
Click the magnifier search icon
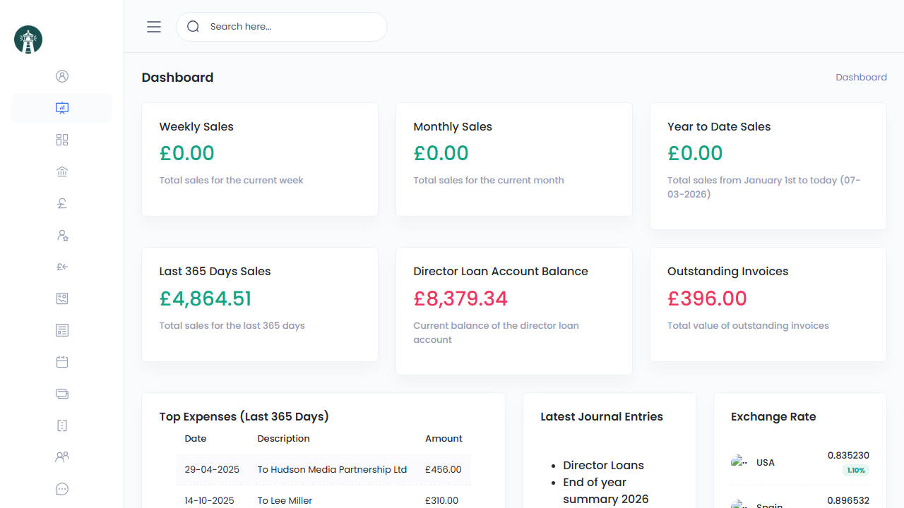193,27
